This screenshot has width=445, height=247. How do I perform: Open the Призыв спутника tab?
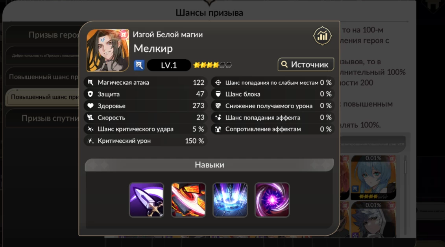click(x=42, y=118)
